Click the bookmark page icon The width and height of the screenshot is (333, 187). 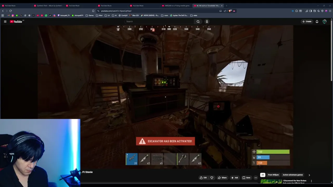[93, 11]
